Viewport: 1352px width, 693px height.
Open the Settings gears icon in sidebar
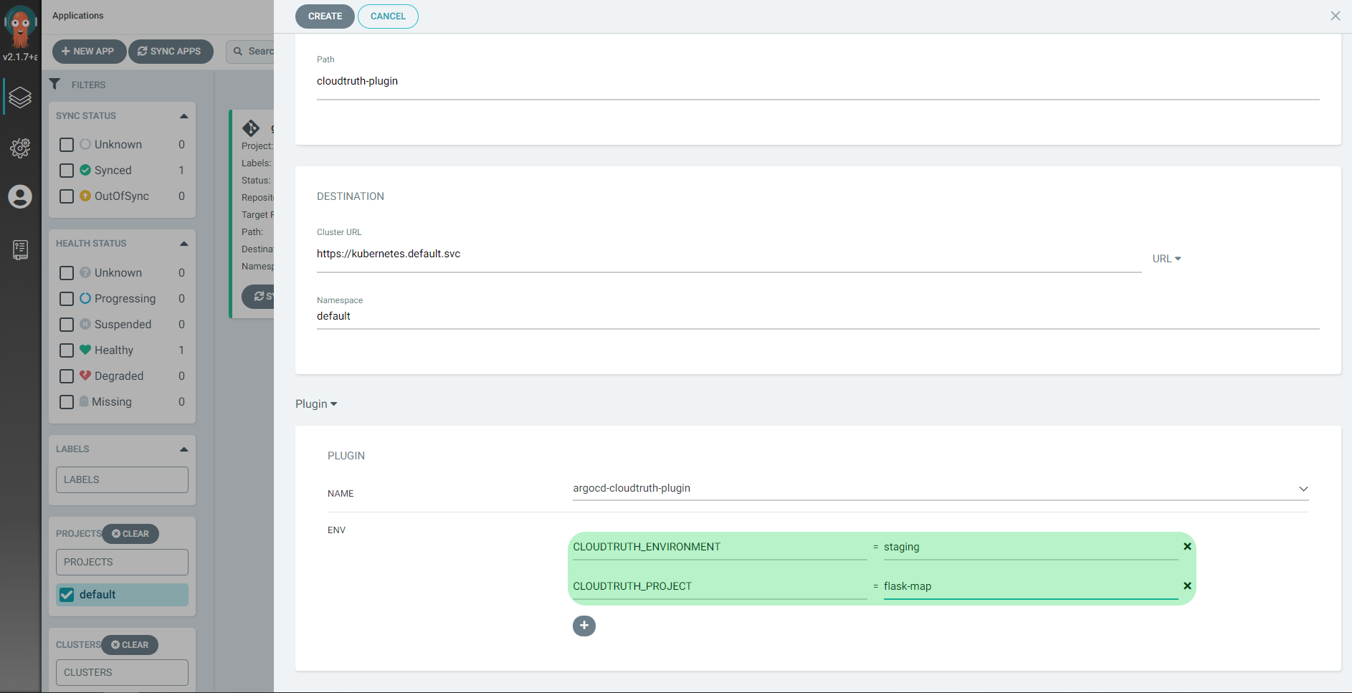tap(20, 148)
